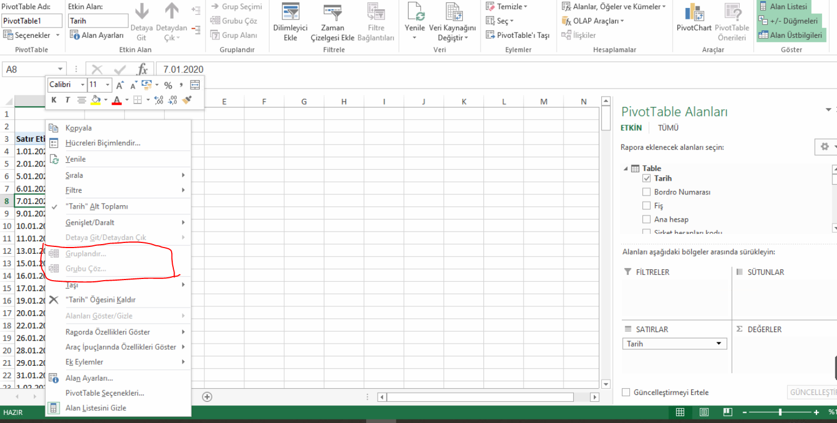Select the Dilimleyici Ekle slicer icon
837x423 pixels.
(x=290, y=17)
